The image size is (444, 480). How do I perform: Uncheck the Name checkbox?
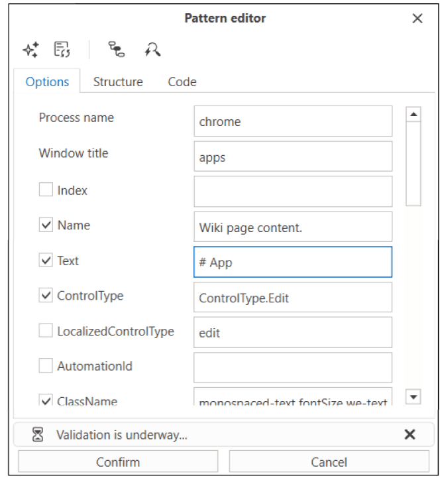coord(46,225)
